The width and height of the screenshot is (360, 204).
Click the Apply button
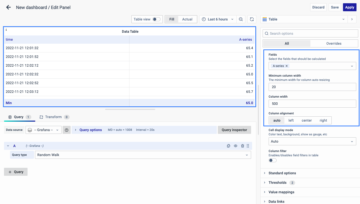(349, 7)
